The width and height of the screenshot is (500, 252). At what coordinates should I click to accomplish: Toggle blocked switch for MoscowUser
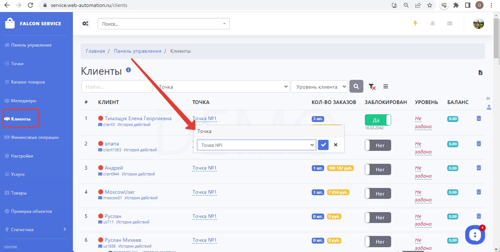pos(378,193)
